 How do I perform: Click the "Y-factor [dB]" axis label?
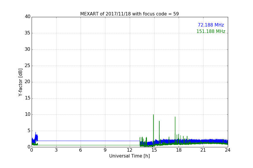coord(20,82)
